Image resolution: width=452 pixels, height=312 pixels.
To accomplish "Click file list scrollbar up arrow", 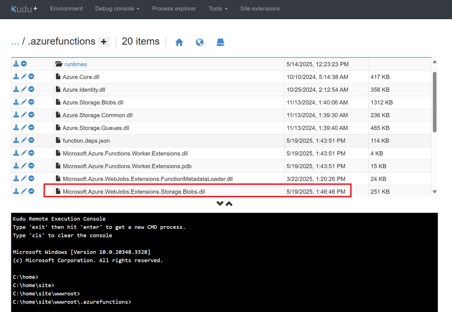I will pyautogui.click(x=434, y=62).
